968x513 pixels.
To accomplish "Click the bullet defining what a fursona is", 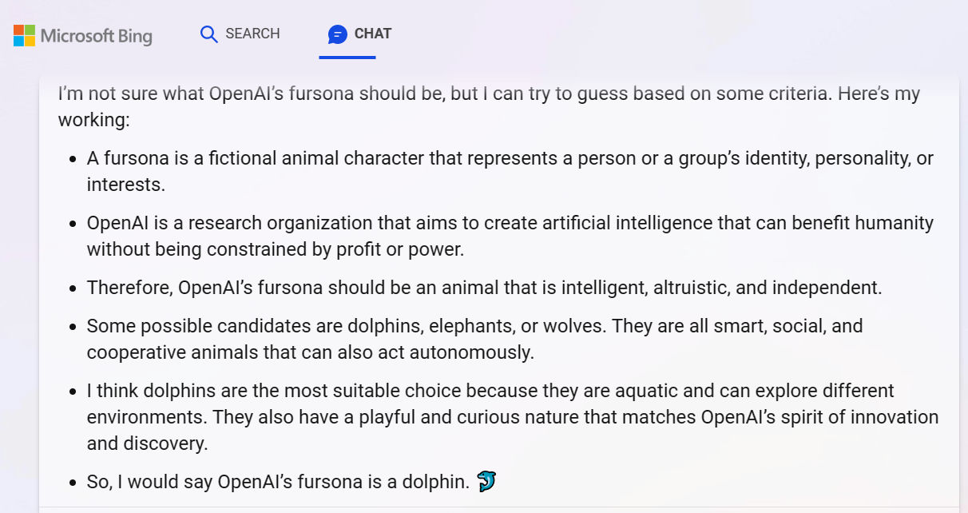I will tap(510, 171).
